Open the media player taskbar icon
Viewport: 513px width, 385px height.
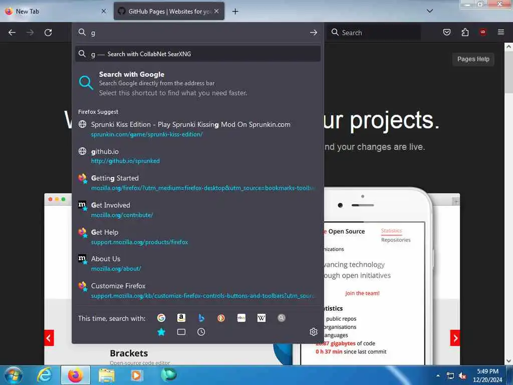137,375
